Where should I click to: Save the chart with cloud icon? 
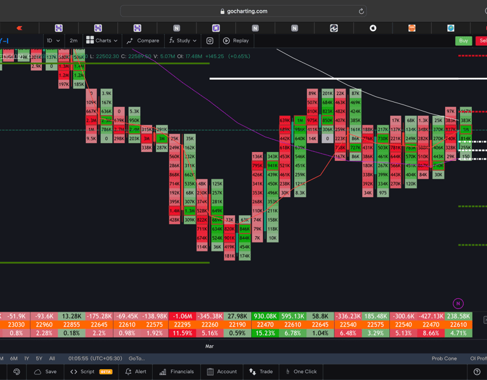click(46, 372)
